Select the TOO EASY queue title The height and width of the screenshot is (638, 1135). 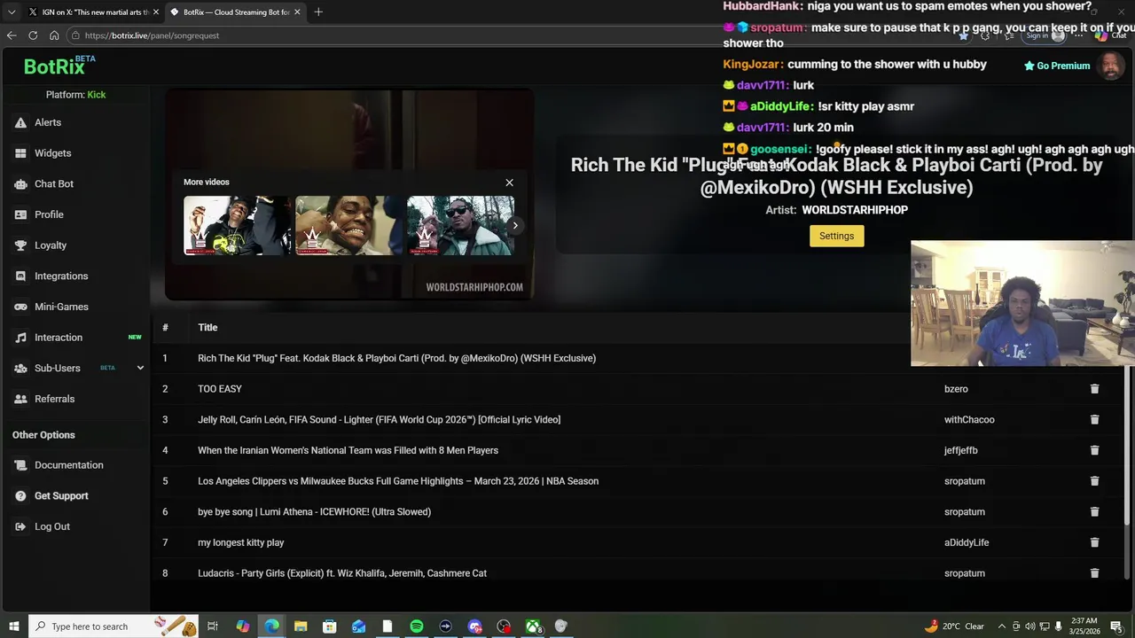pyautogui.click(x=220, y=389)
